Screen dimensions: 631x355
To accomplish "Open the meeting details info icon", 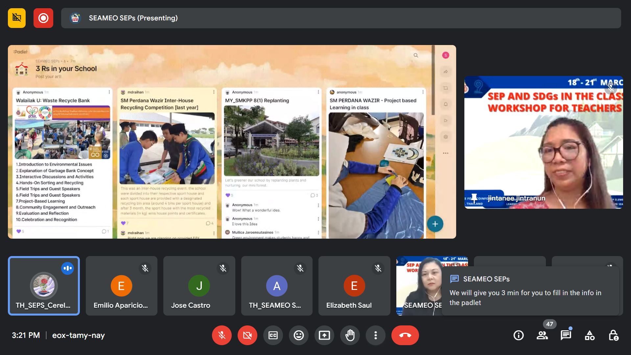I will coord(519,335).
